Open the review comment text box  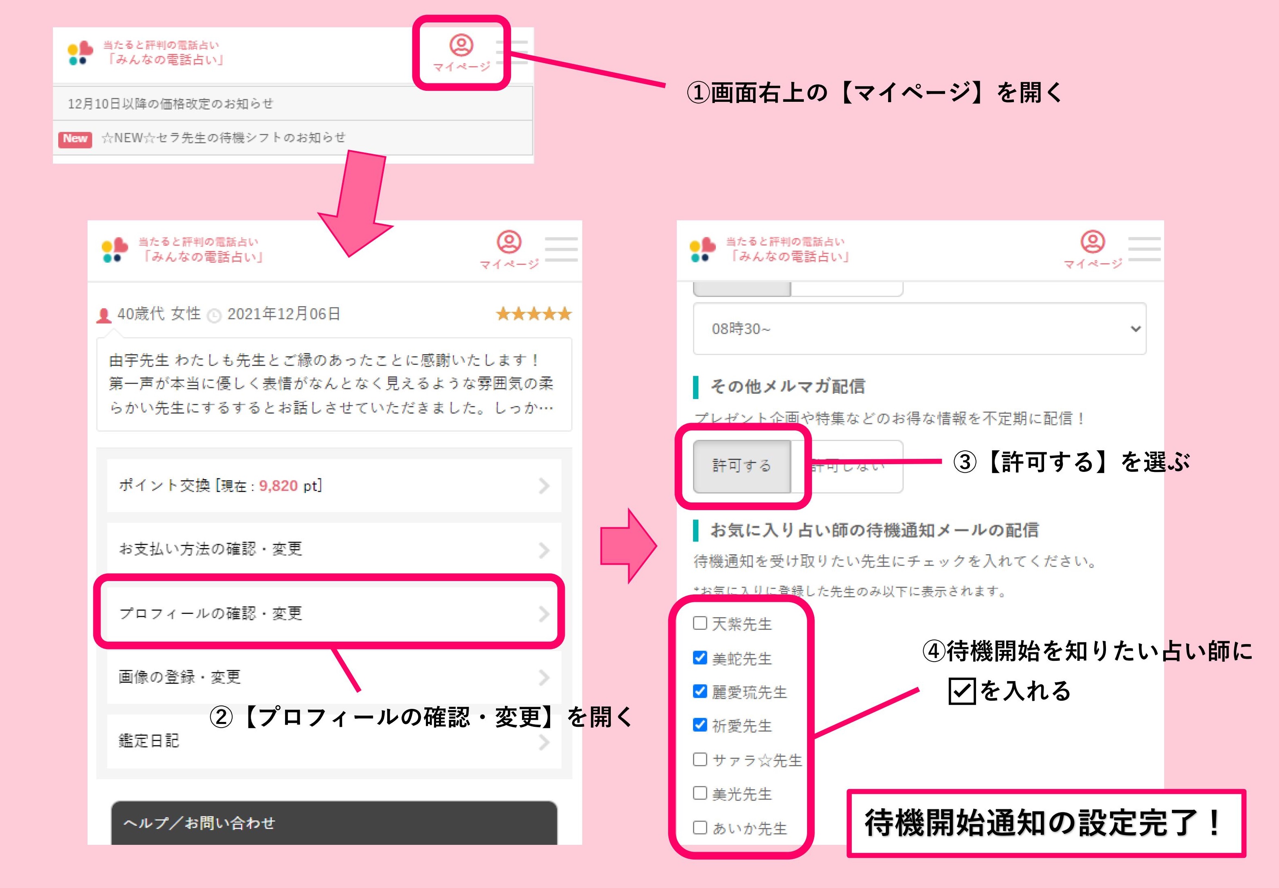click(x=334, y=384)
